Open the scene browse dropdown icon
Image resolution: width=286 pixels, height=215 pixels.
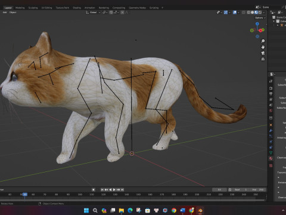[x=258, y=7]
